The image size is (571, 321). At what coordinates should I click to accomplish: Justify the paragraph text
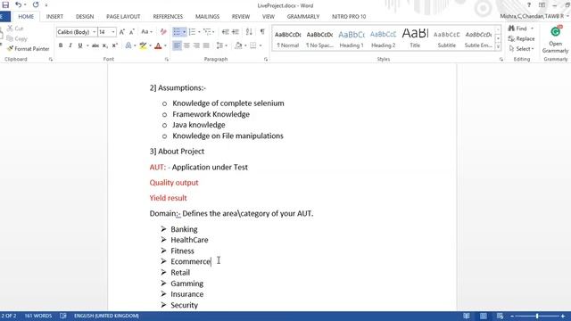pyautogui.click(x=206, y=45)
